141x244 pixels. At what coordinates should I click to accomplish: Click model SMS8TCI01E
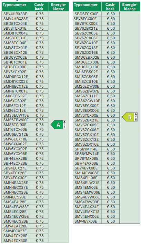(15, 38)
